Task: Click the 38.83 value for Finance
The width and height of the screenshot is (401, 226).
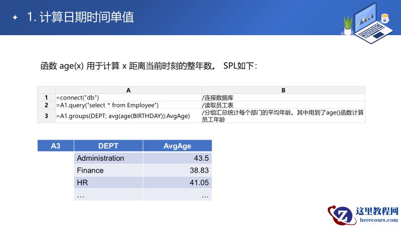Action: tap(199, 170)
